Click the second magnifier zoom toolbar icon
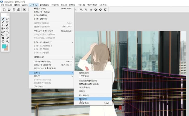The height and width of the screenshot is (116, 189). tap(86, 10)
